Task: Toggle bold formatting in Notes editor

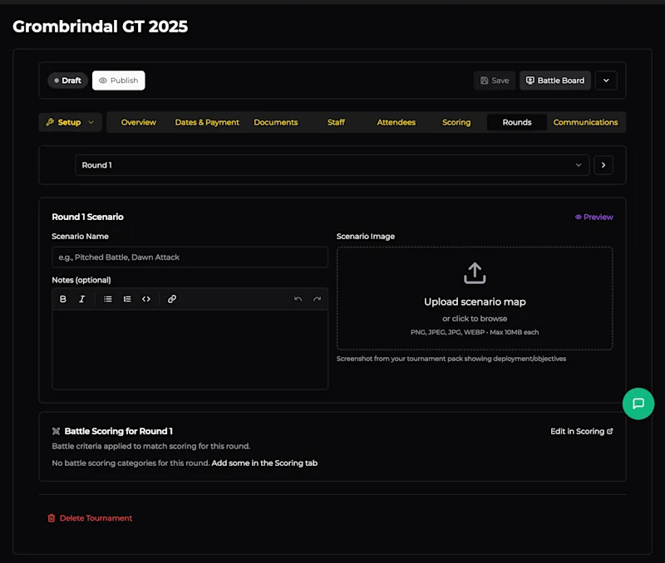Action: coord(63,299)
